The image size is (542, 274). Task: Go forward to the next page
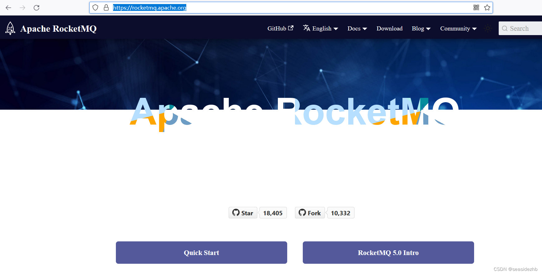(x=22, y=8)
